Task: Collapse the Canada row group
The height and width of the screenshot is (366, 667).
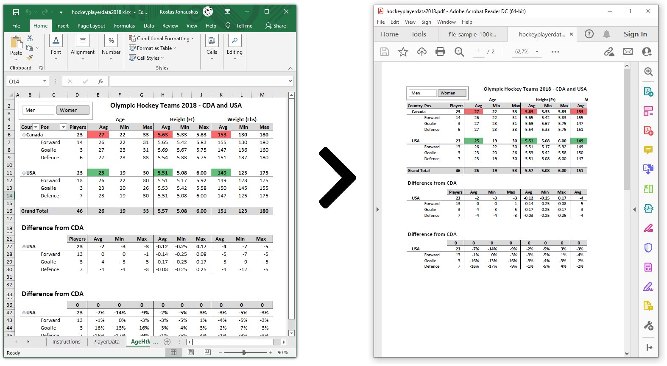Action: 24,135
